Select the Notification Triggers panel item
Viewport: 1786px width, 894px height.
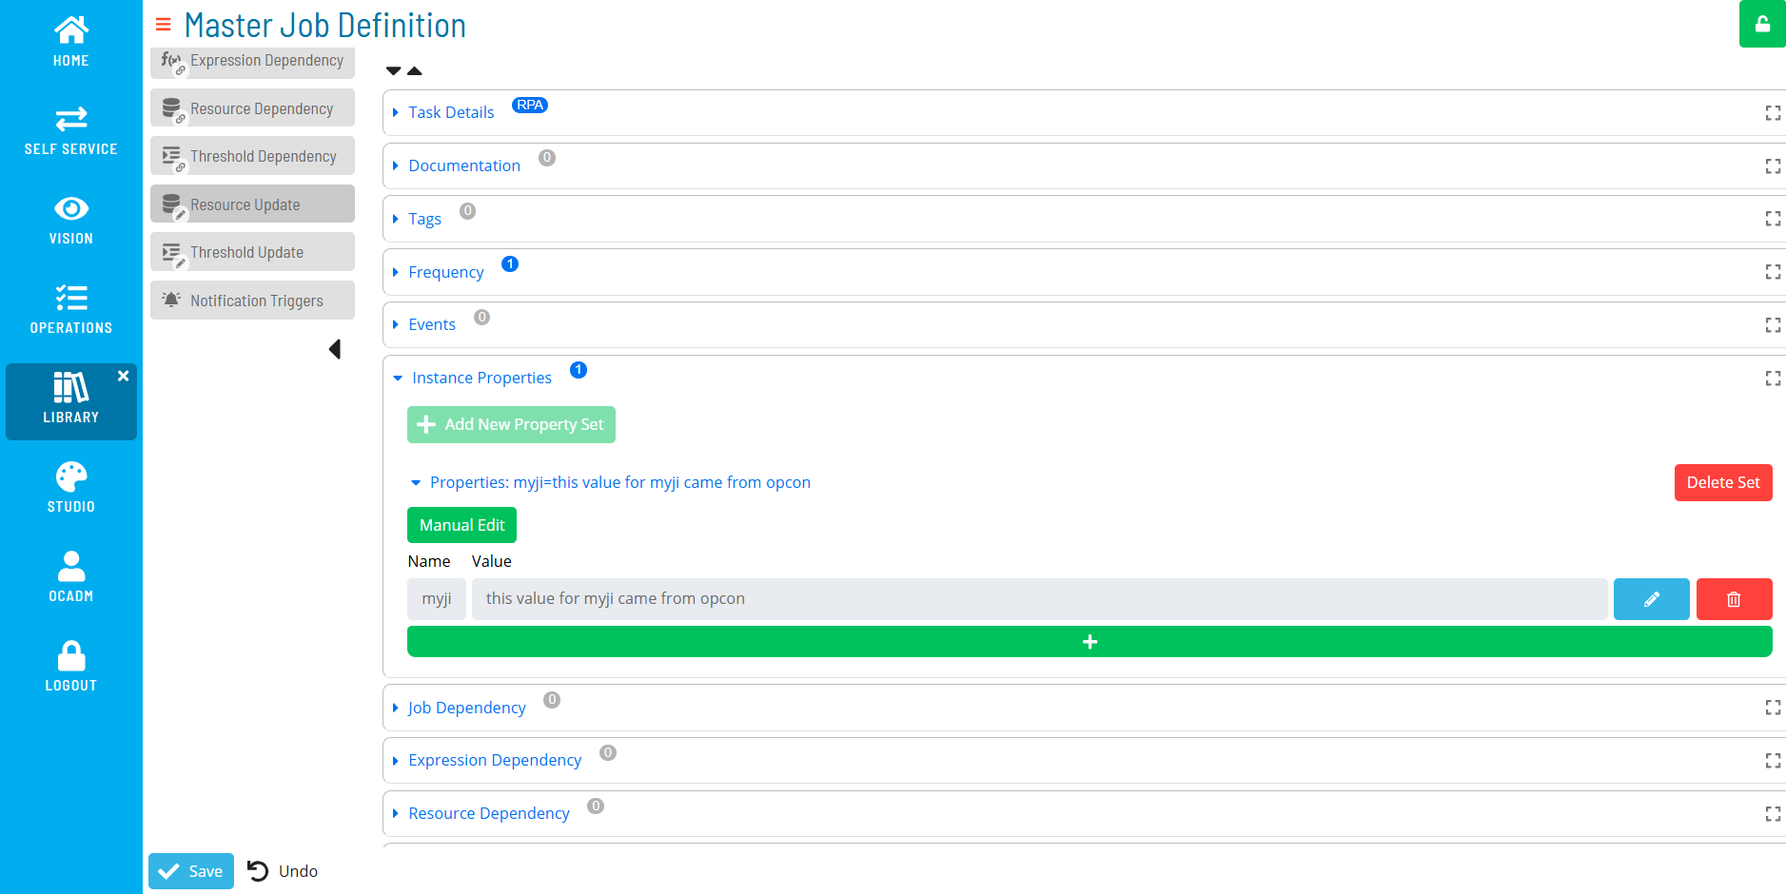252,300
